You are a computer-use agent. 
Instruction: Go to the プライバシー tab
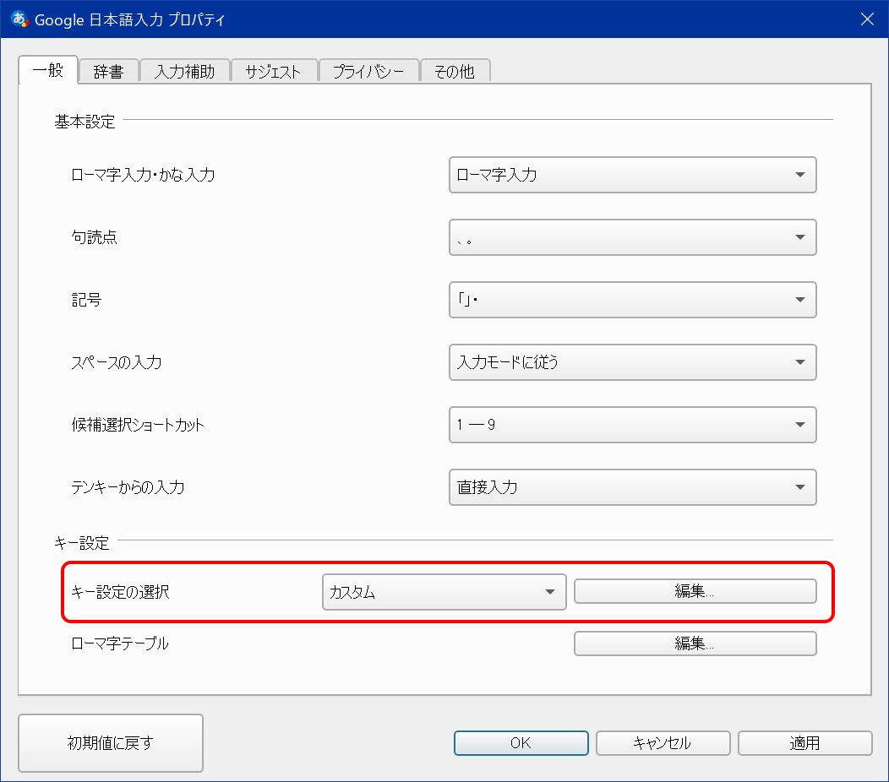pos(368,71)
